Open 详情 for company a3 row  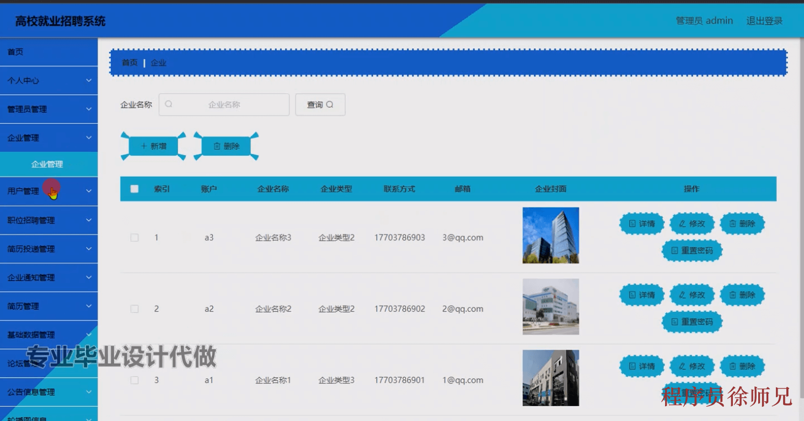[641, 223]
